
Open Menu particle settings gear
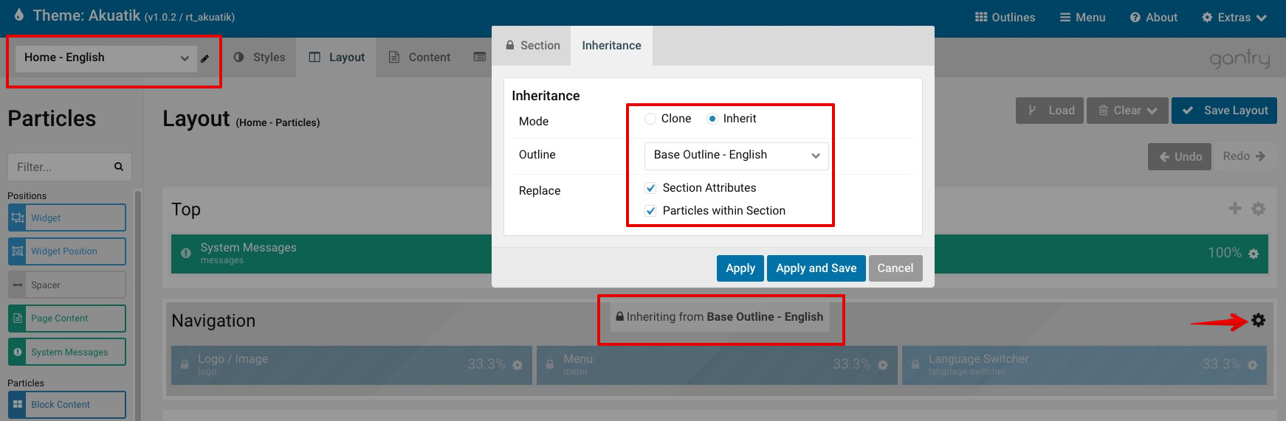[883, 365]
